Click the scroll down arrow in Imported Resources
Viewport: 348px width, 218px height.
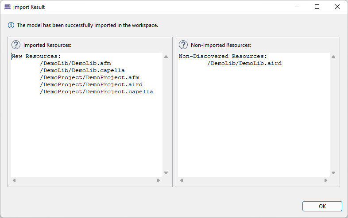pyautogui.click(x=166, y=173)
